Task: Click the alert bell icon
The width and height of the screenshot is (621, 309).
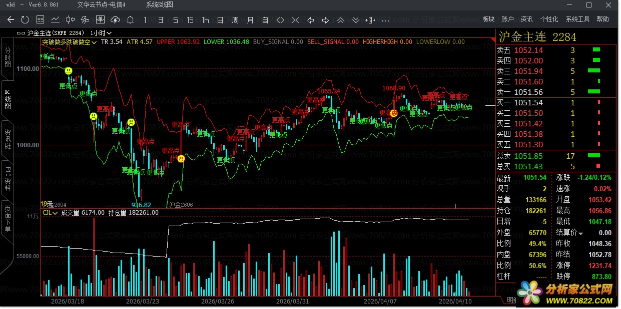Action: pyautogui.click(x=130, y=20)
